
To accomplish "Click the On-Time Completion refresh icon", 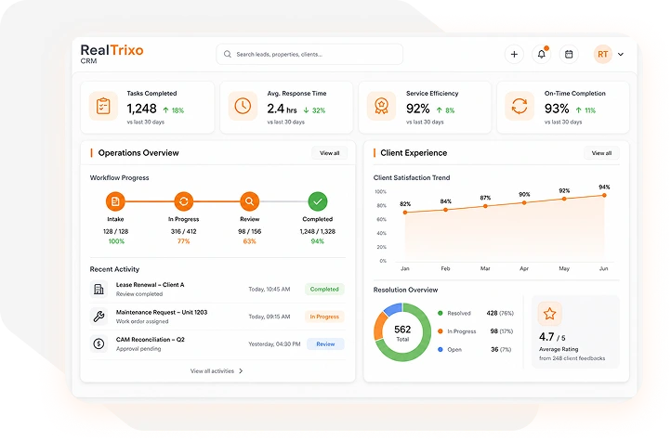I will pos(520,106).
